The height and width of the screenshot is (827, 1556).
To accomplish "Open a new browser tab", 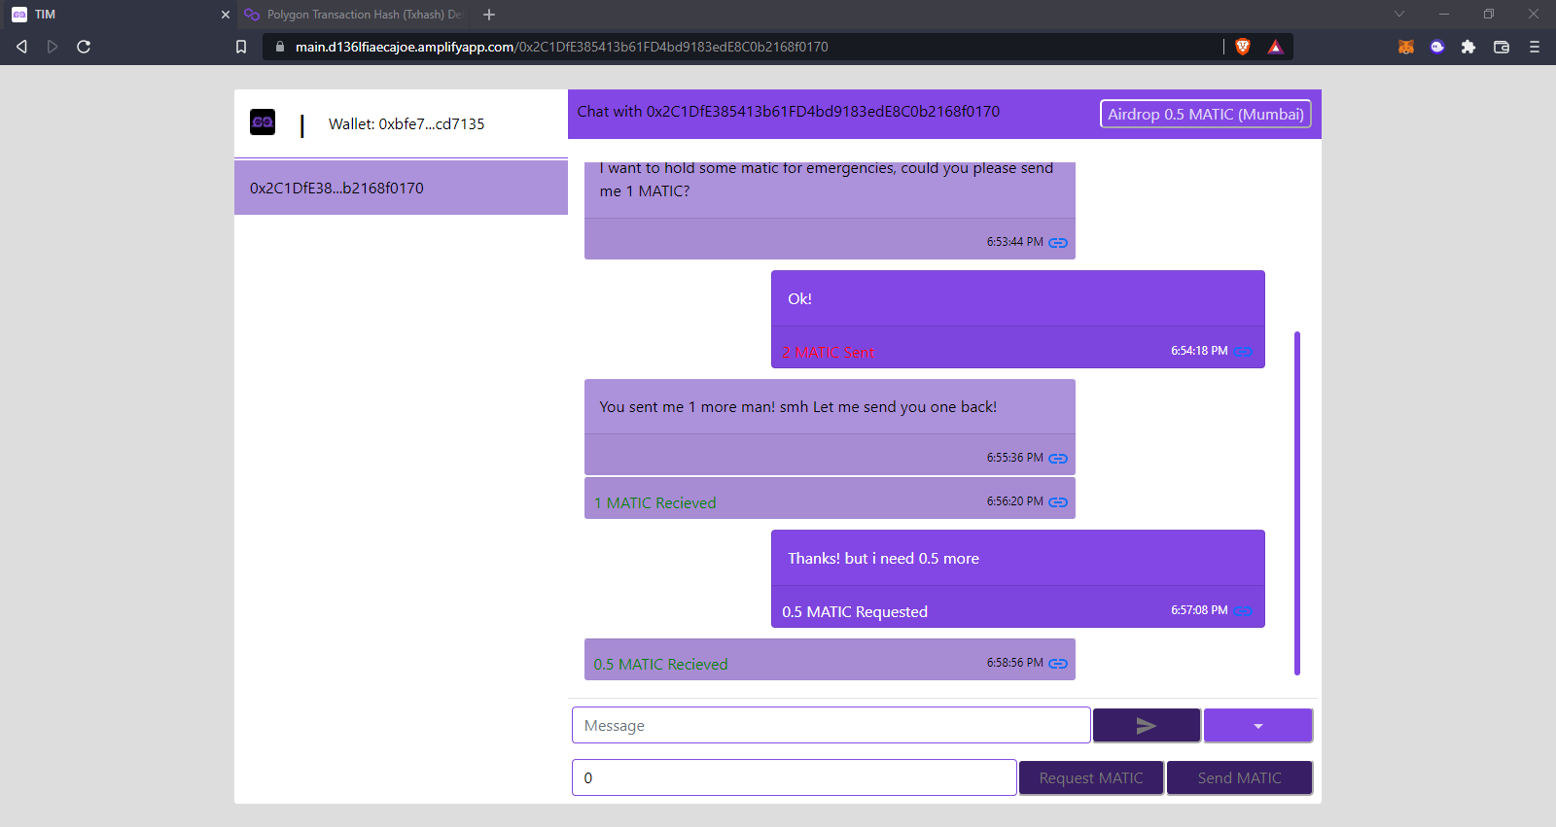I will pyautogui.click(x=489, y=15).
